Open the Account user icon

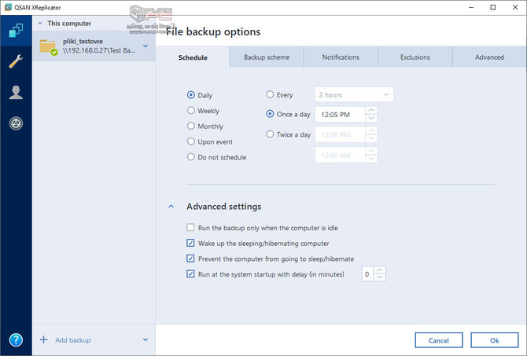[x=16, y=93]
